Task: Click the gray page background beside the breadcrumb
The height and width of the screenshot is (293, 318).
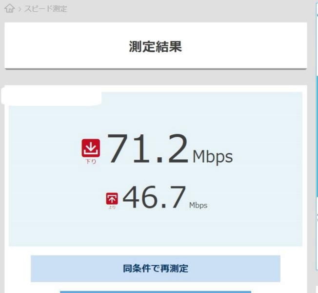Action: 182,9
